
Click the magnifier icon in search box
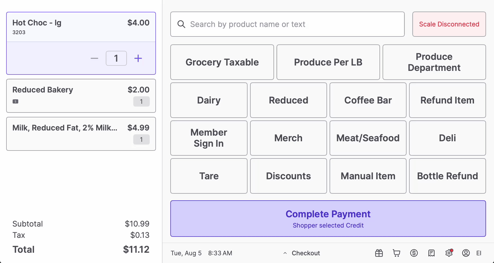point(181,24)
